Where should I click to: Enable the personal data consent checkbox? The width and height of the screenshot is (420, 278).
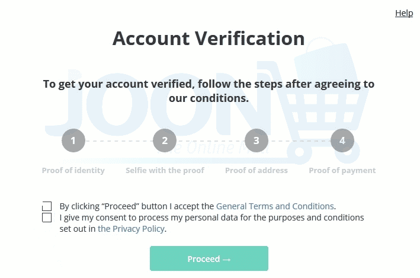[x=47, y=218]
